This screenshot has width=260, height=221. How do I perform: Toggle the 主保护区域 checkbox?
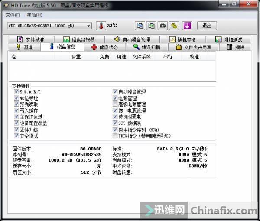(x=16, y=117)
